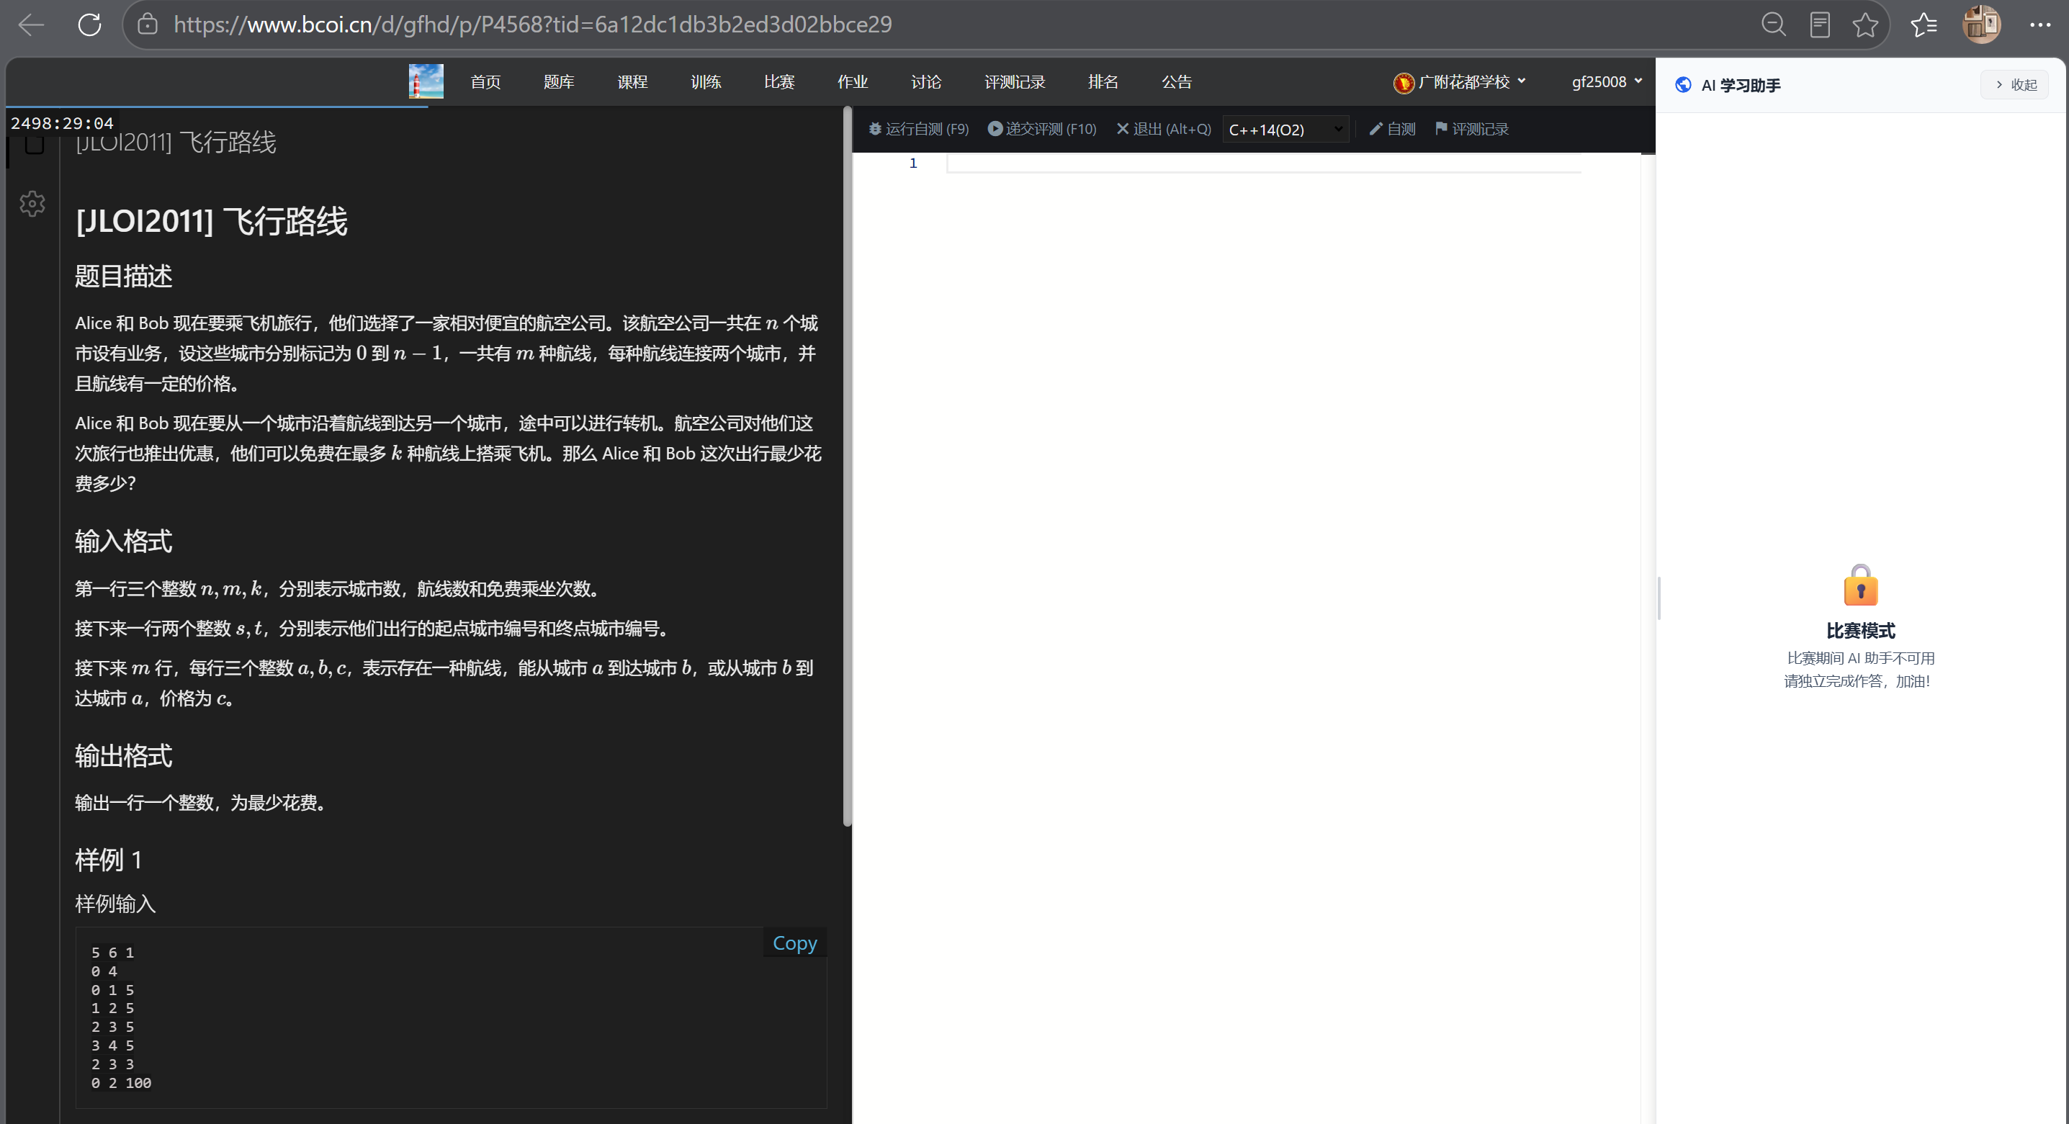Open the settings gear in left sidebar
2069x1124 pixels.
(x=32, y=203)
